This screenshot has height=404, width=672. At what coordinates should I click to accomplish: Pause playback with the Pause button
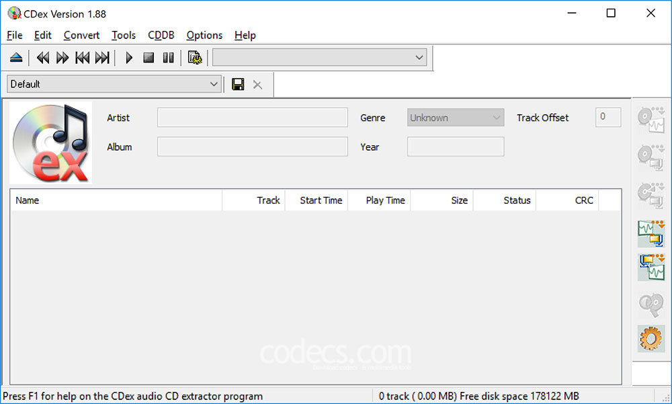[169, 57]
